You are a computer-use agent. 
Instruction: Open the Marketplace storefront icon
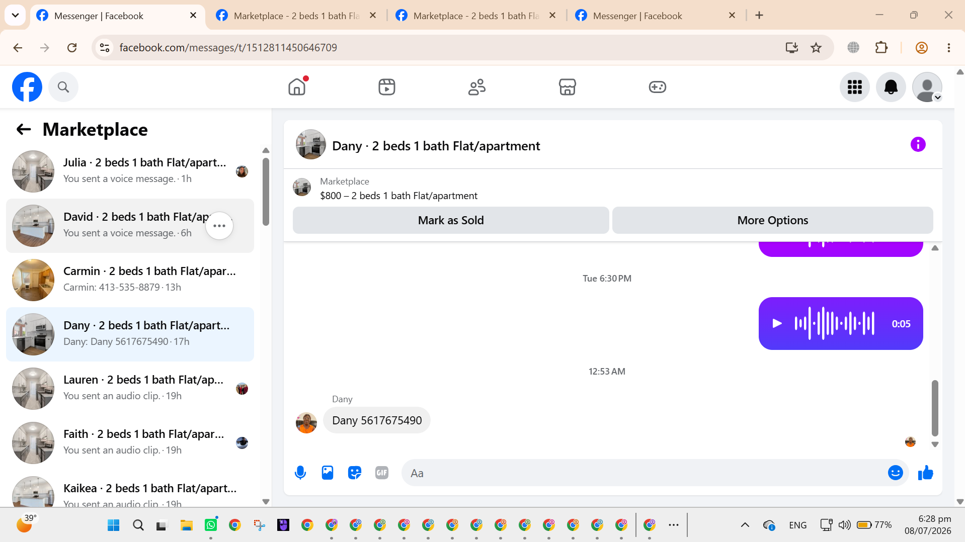pyautogui.click(x=567, y=87)
